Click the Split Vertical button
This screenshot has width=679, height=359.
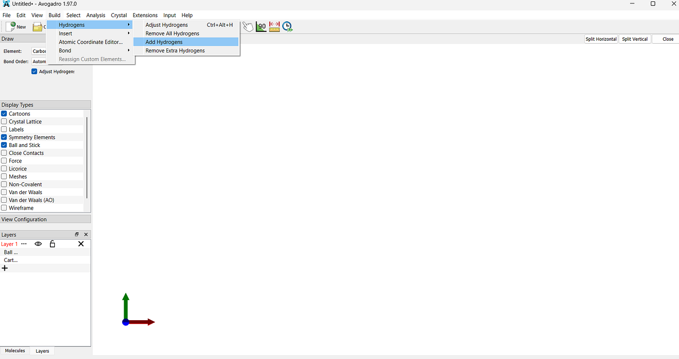pos(635,39)
